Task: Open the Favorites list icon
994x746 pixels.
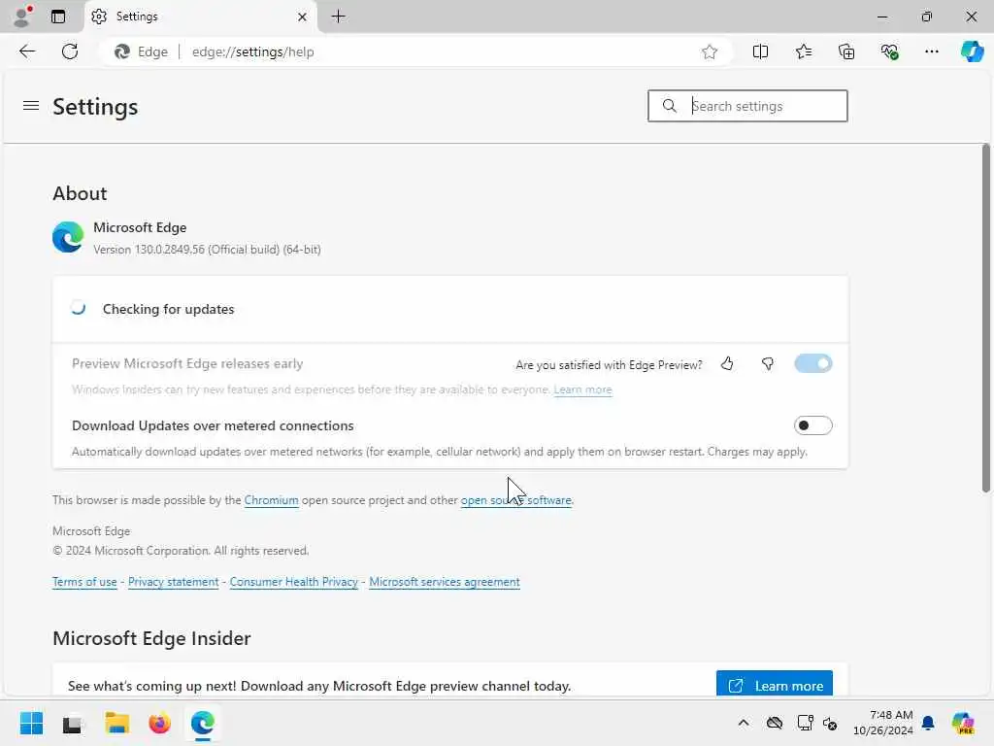Action: pos(803,51)
